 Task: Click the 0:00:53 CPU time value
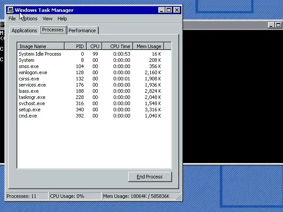pos(122,54)
